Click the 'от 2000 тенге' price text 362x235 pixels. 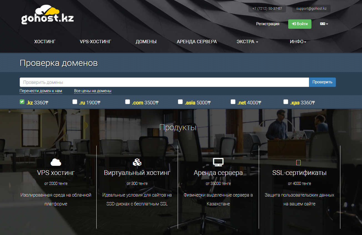56,184
